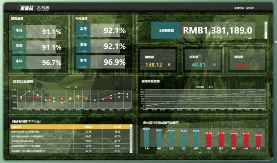The height and width of the screenshot is (163, 277).
Task: Click the stock code 603883 text
Action: click(244, 8)
